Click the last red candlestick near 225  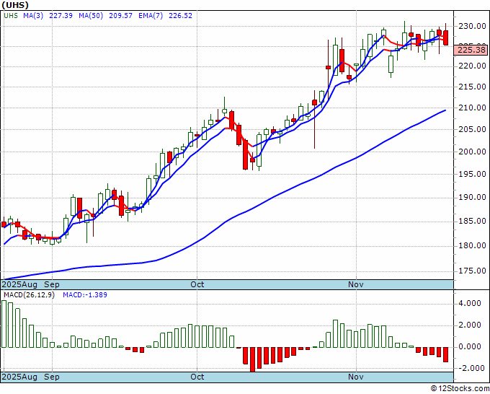(445, 38)
